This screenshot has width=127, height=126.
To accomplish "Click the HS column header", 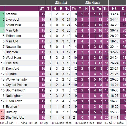I will pos(114,9).
